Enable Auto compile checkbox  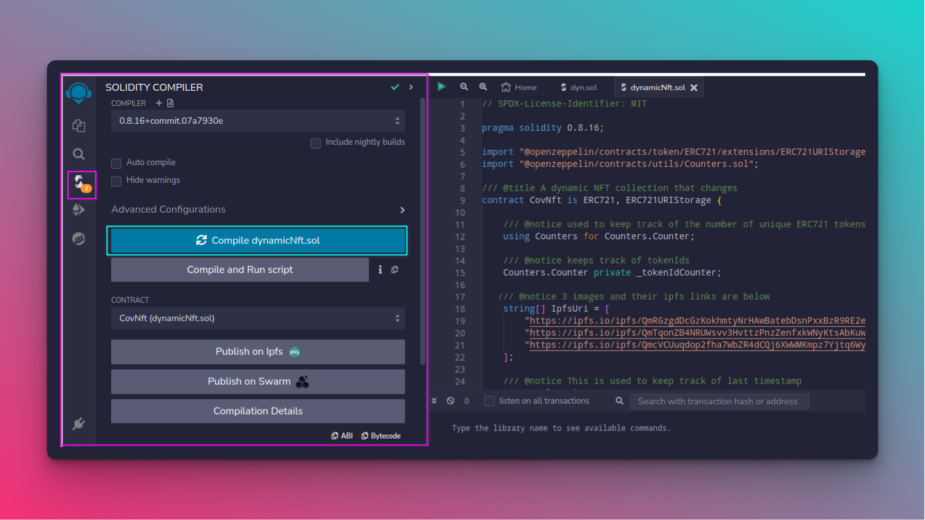[x=116, y=163]
